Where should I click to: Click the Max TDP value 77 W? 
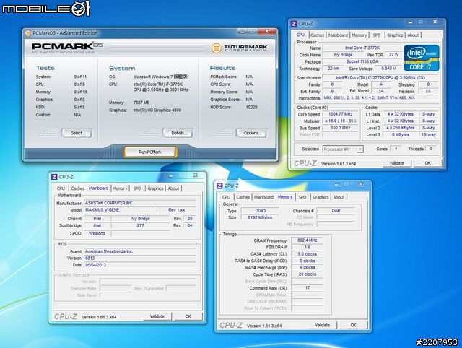[393, 55]
